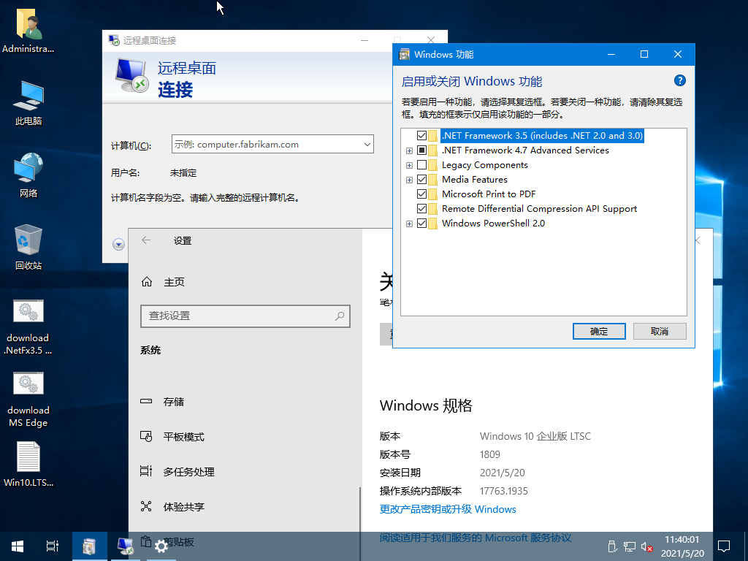748x561 pixels.
Task: Maximize the Windows 功能 window
Action: coord(644,54)
